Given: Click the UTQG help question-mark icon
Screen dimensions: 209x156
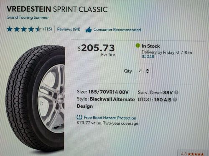Looking at the screenshot, I should pyautogui.click(x=175, y=100).
